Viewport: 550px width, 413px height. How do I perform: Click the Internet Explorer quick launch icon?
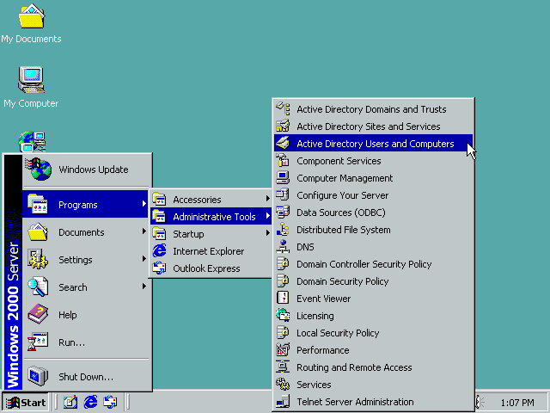click(90, 402)
